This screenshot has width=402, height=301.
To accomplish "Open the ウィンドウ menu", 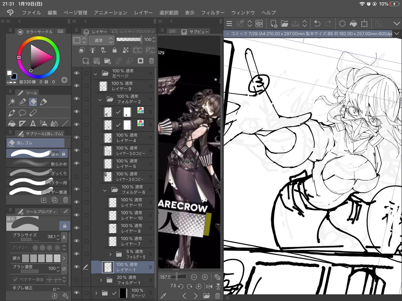I will tap(243, 12).
